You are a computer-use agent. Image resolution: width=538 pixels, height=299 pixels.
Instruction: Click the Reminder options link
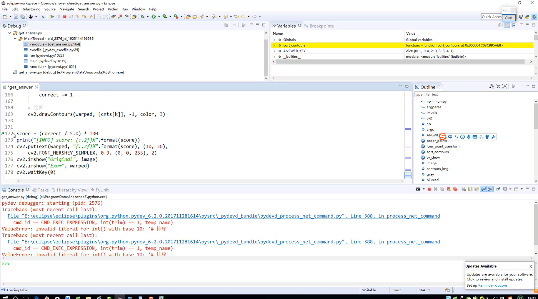[493, 285]
